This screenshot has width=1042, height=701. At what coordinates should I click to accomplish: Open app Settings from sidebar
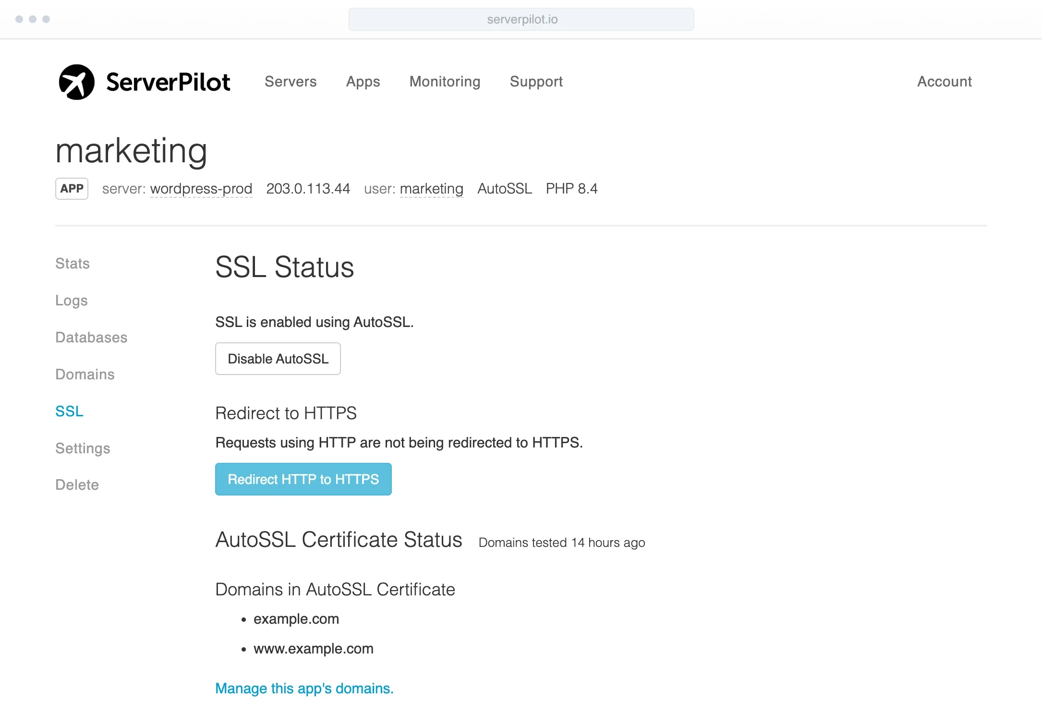(83, 448)
